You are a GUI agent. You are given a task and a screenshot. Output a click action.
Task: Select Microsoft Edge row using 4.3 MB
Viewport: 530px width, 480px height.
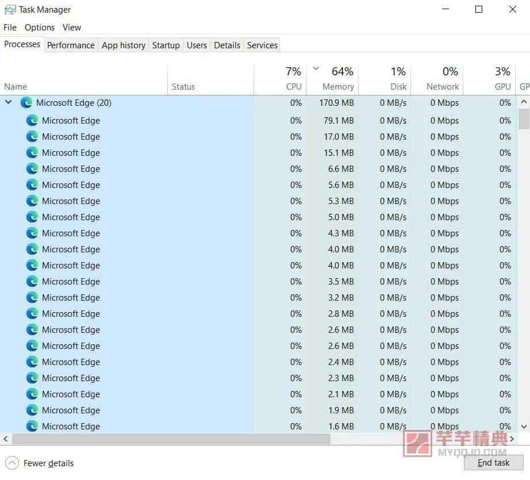click(341, 233)
